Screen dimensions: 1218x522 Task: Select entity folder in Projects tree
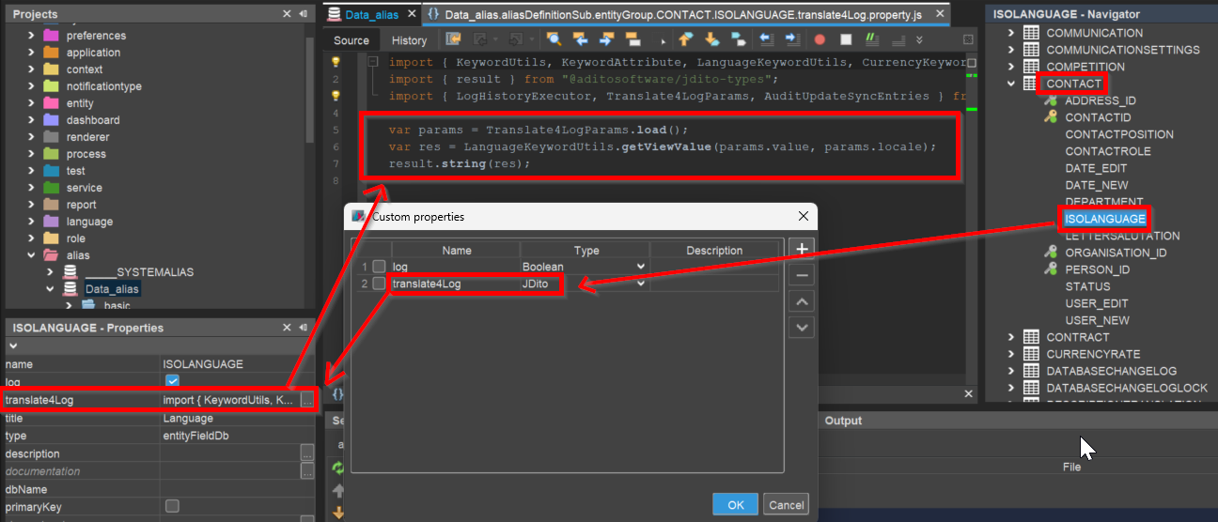[x=80, y=103]
